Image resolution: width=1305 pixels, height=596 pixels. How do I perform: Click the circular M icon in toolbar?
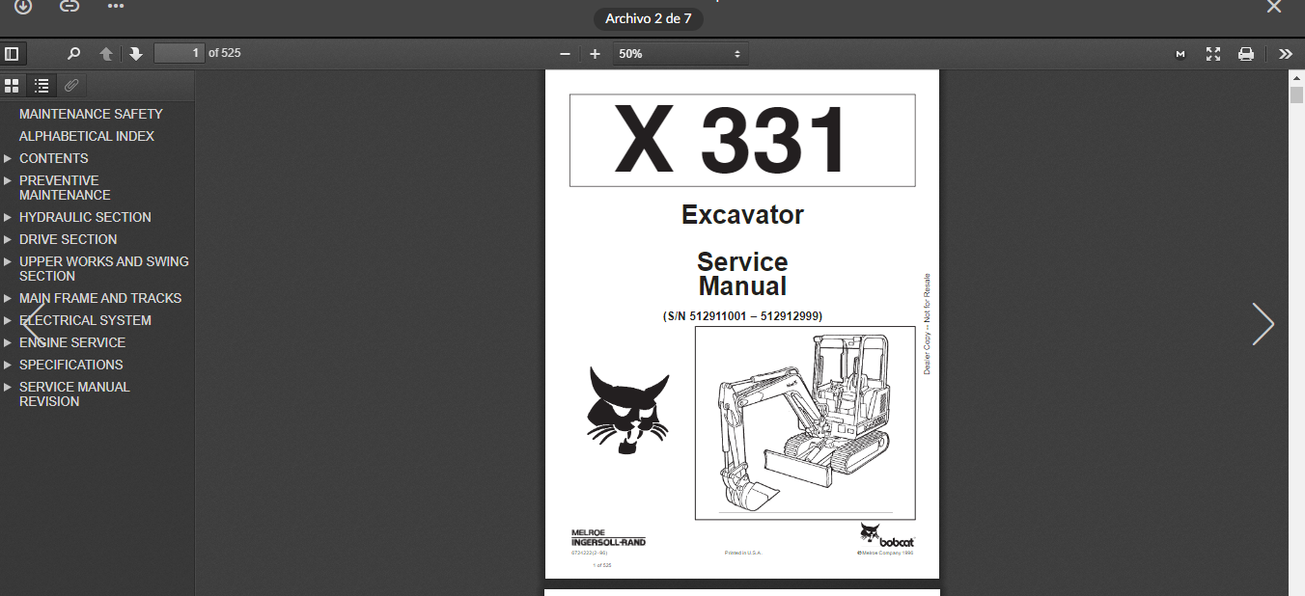(1180, 54)
